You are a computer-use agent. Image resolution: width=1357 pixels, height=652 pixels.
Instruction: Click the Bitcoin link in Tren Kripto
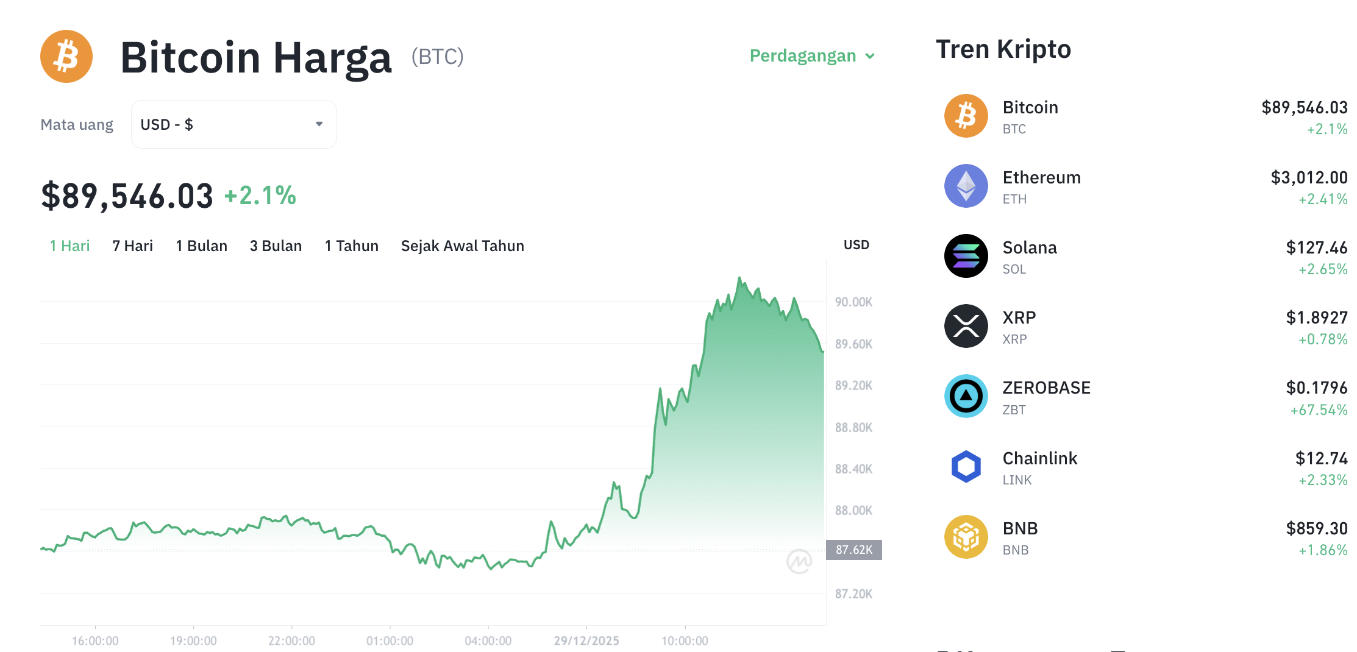tap(1030, 107)
